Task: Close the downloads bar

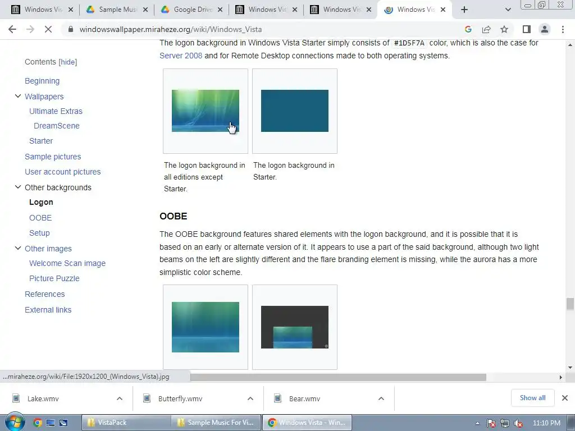Action: [565, 398]
